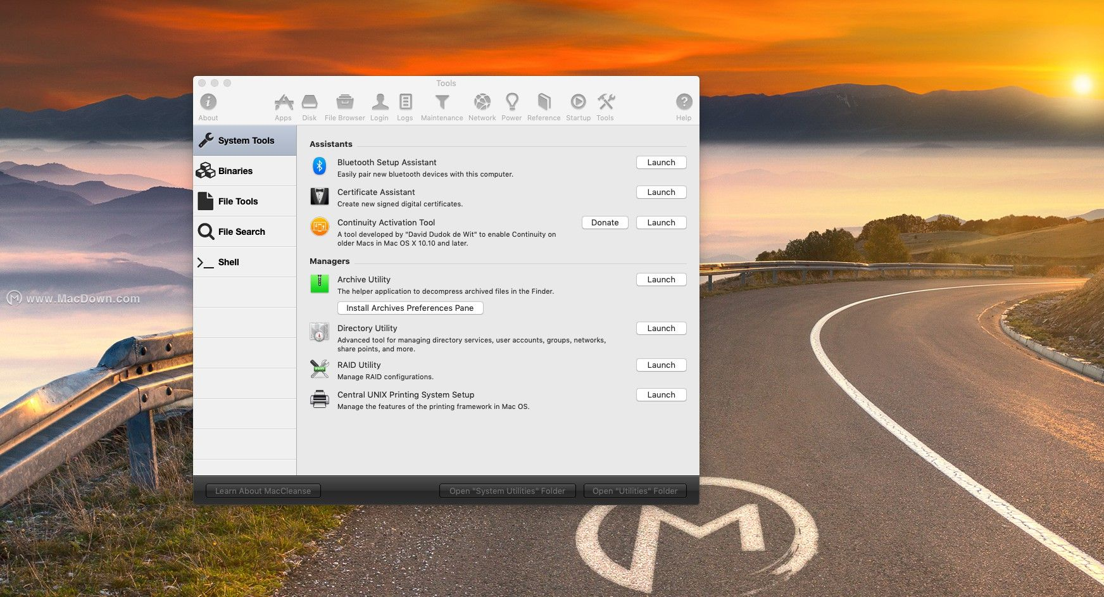Click "Manage RAID configurations." description
The height and width of the screenshot is (597, 1104).
pyautogui.click(x=386, y=377)
